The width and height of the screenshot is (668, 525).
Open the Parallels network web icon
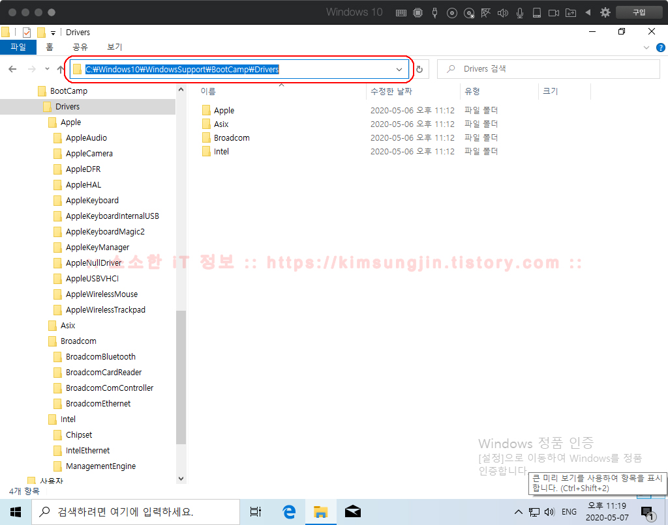[x=485, y=13]
